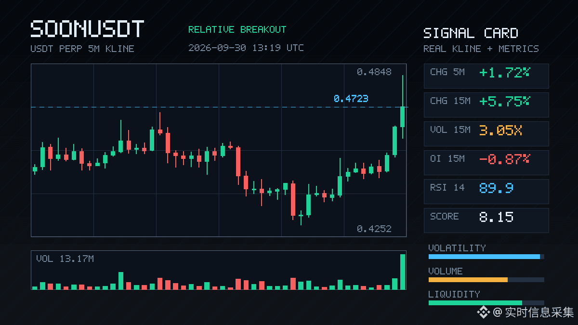Click the orange VOLUME bar

468,280
